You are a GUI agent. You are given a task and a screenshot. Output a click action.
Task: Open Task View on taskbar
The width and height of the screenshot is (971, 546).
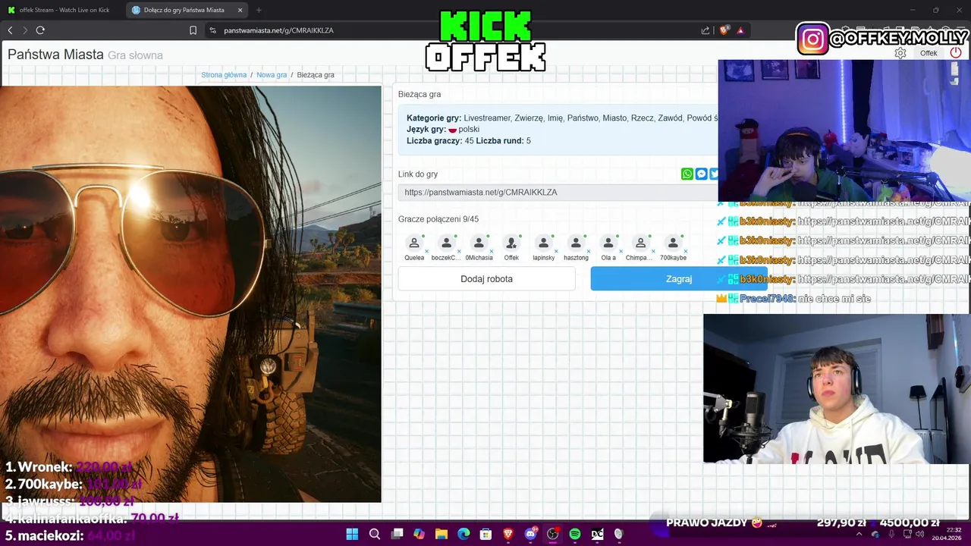point(397,534)
